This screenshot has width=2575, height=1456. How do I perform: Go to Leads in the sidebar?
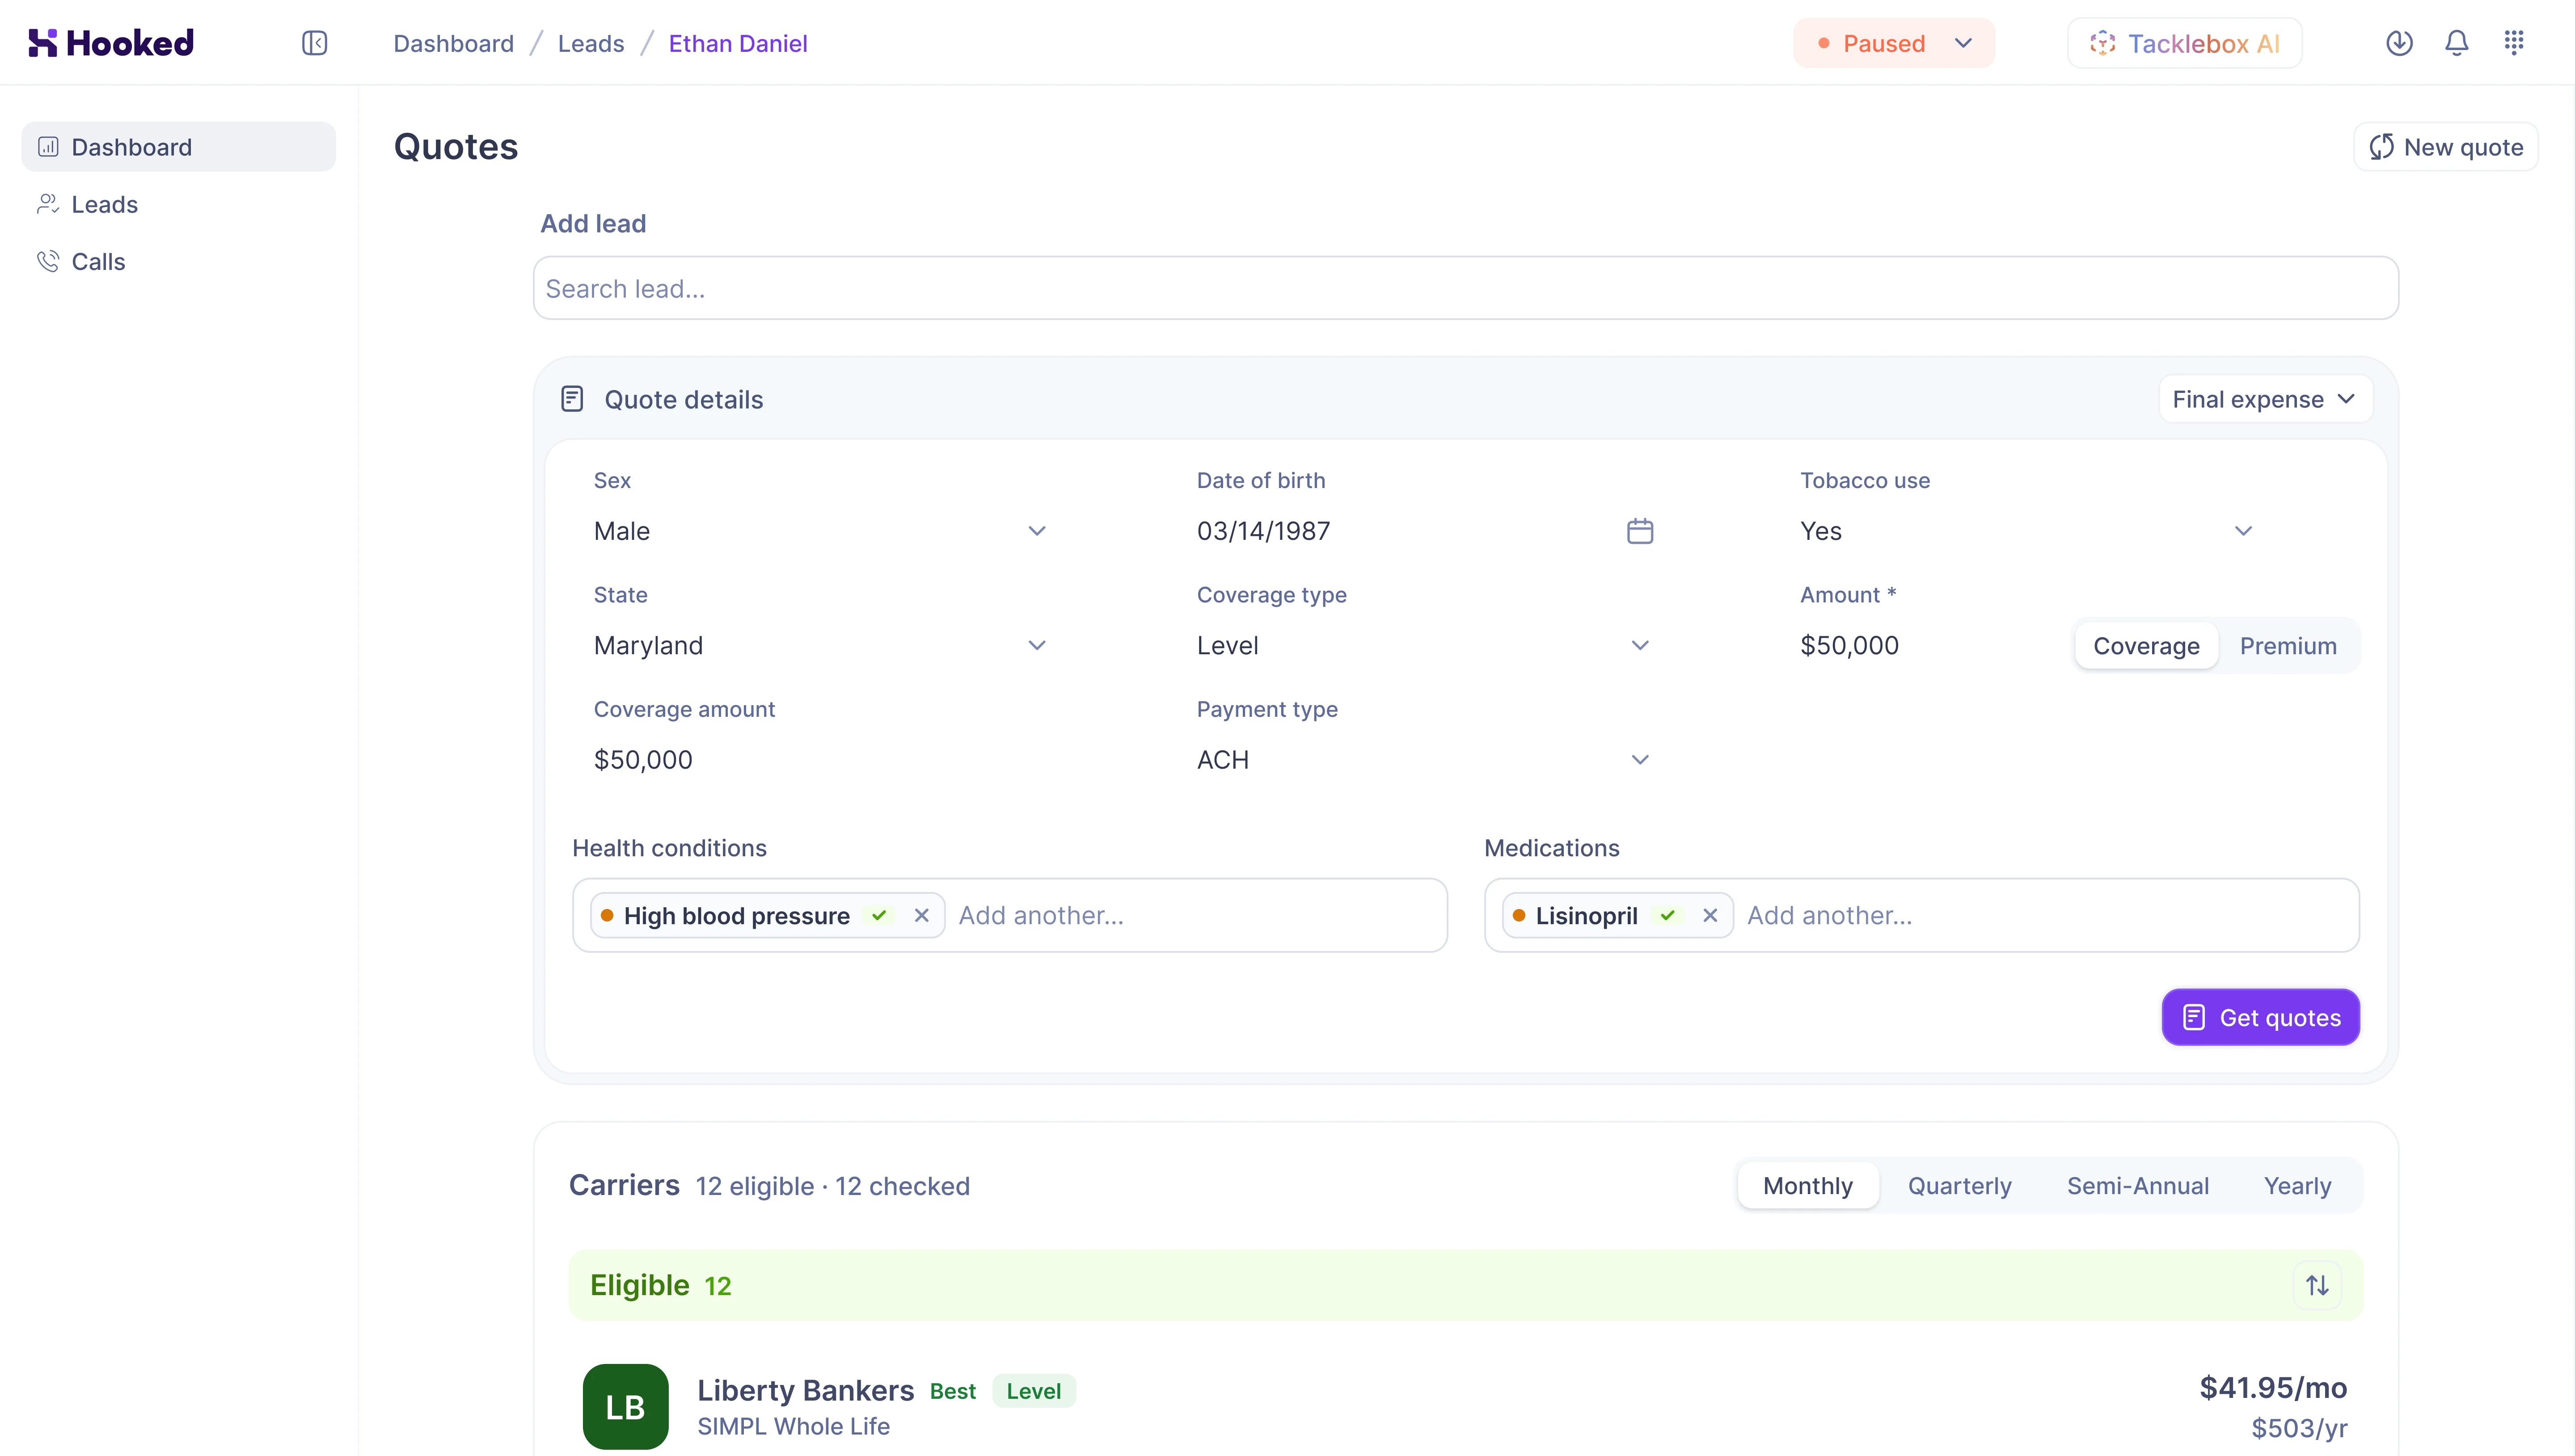click(178, 204)
